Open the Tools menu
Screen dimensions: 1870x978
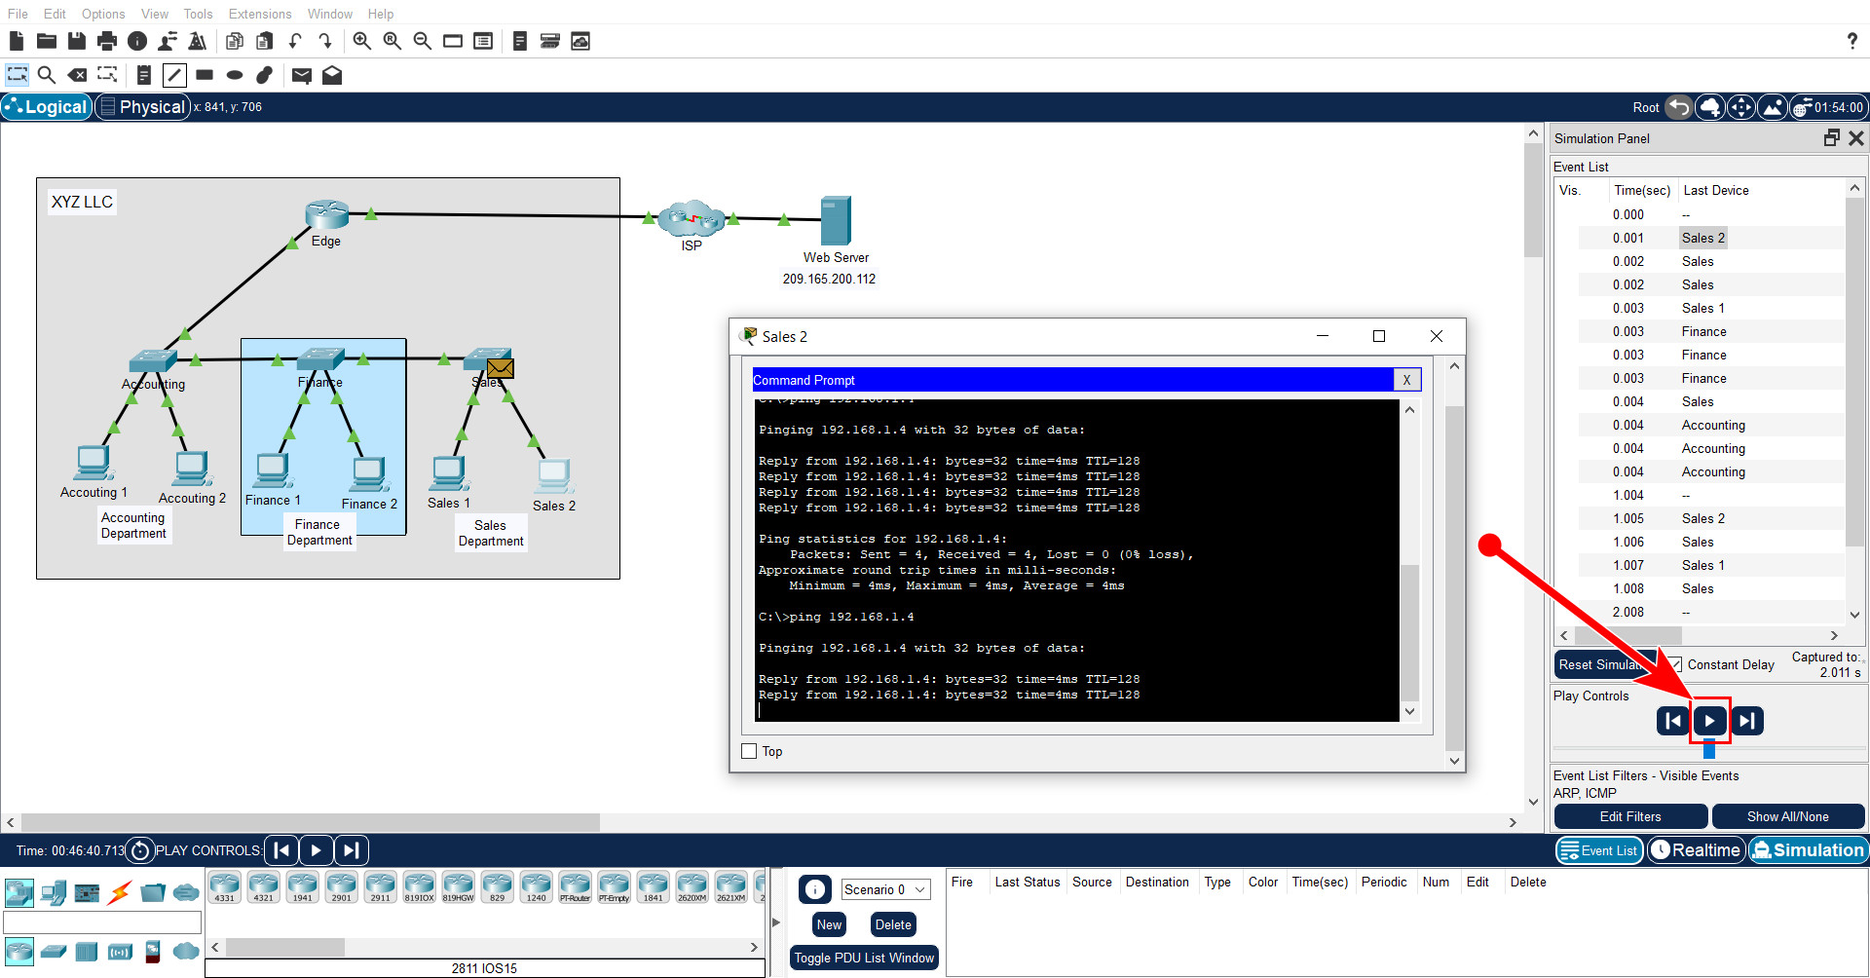coord(198,14)
